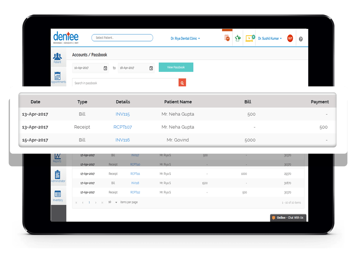Click the Bill column header

[248, 102]
